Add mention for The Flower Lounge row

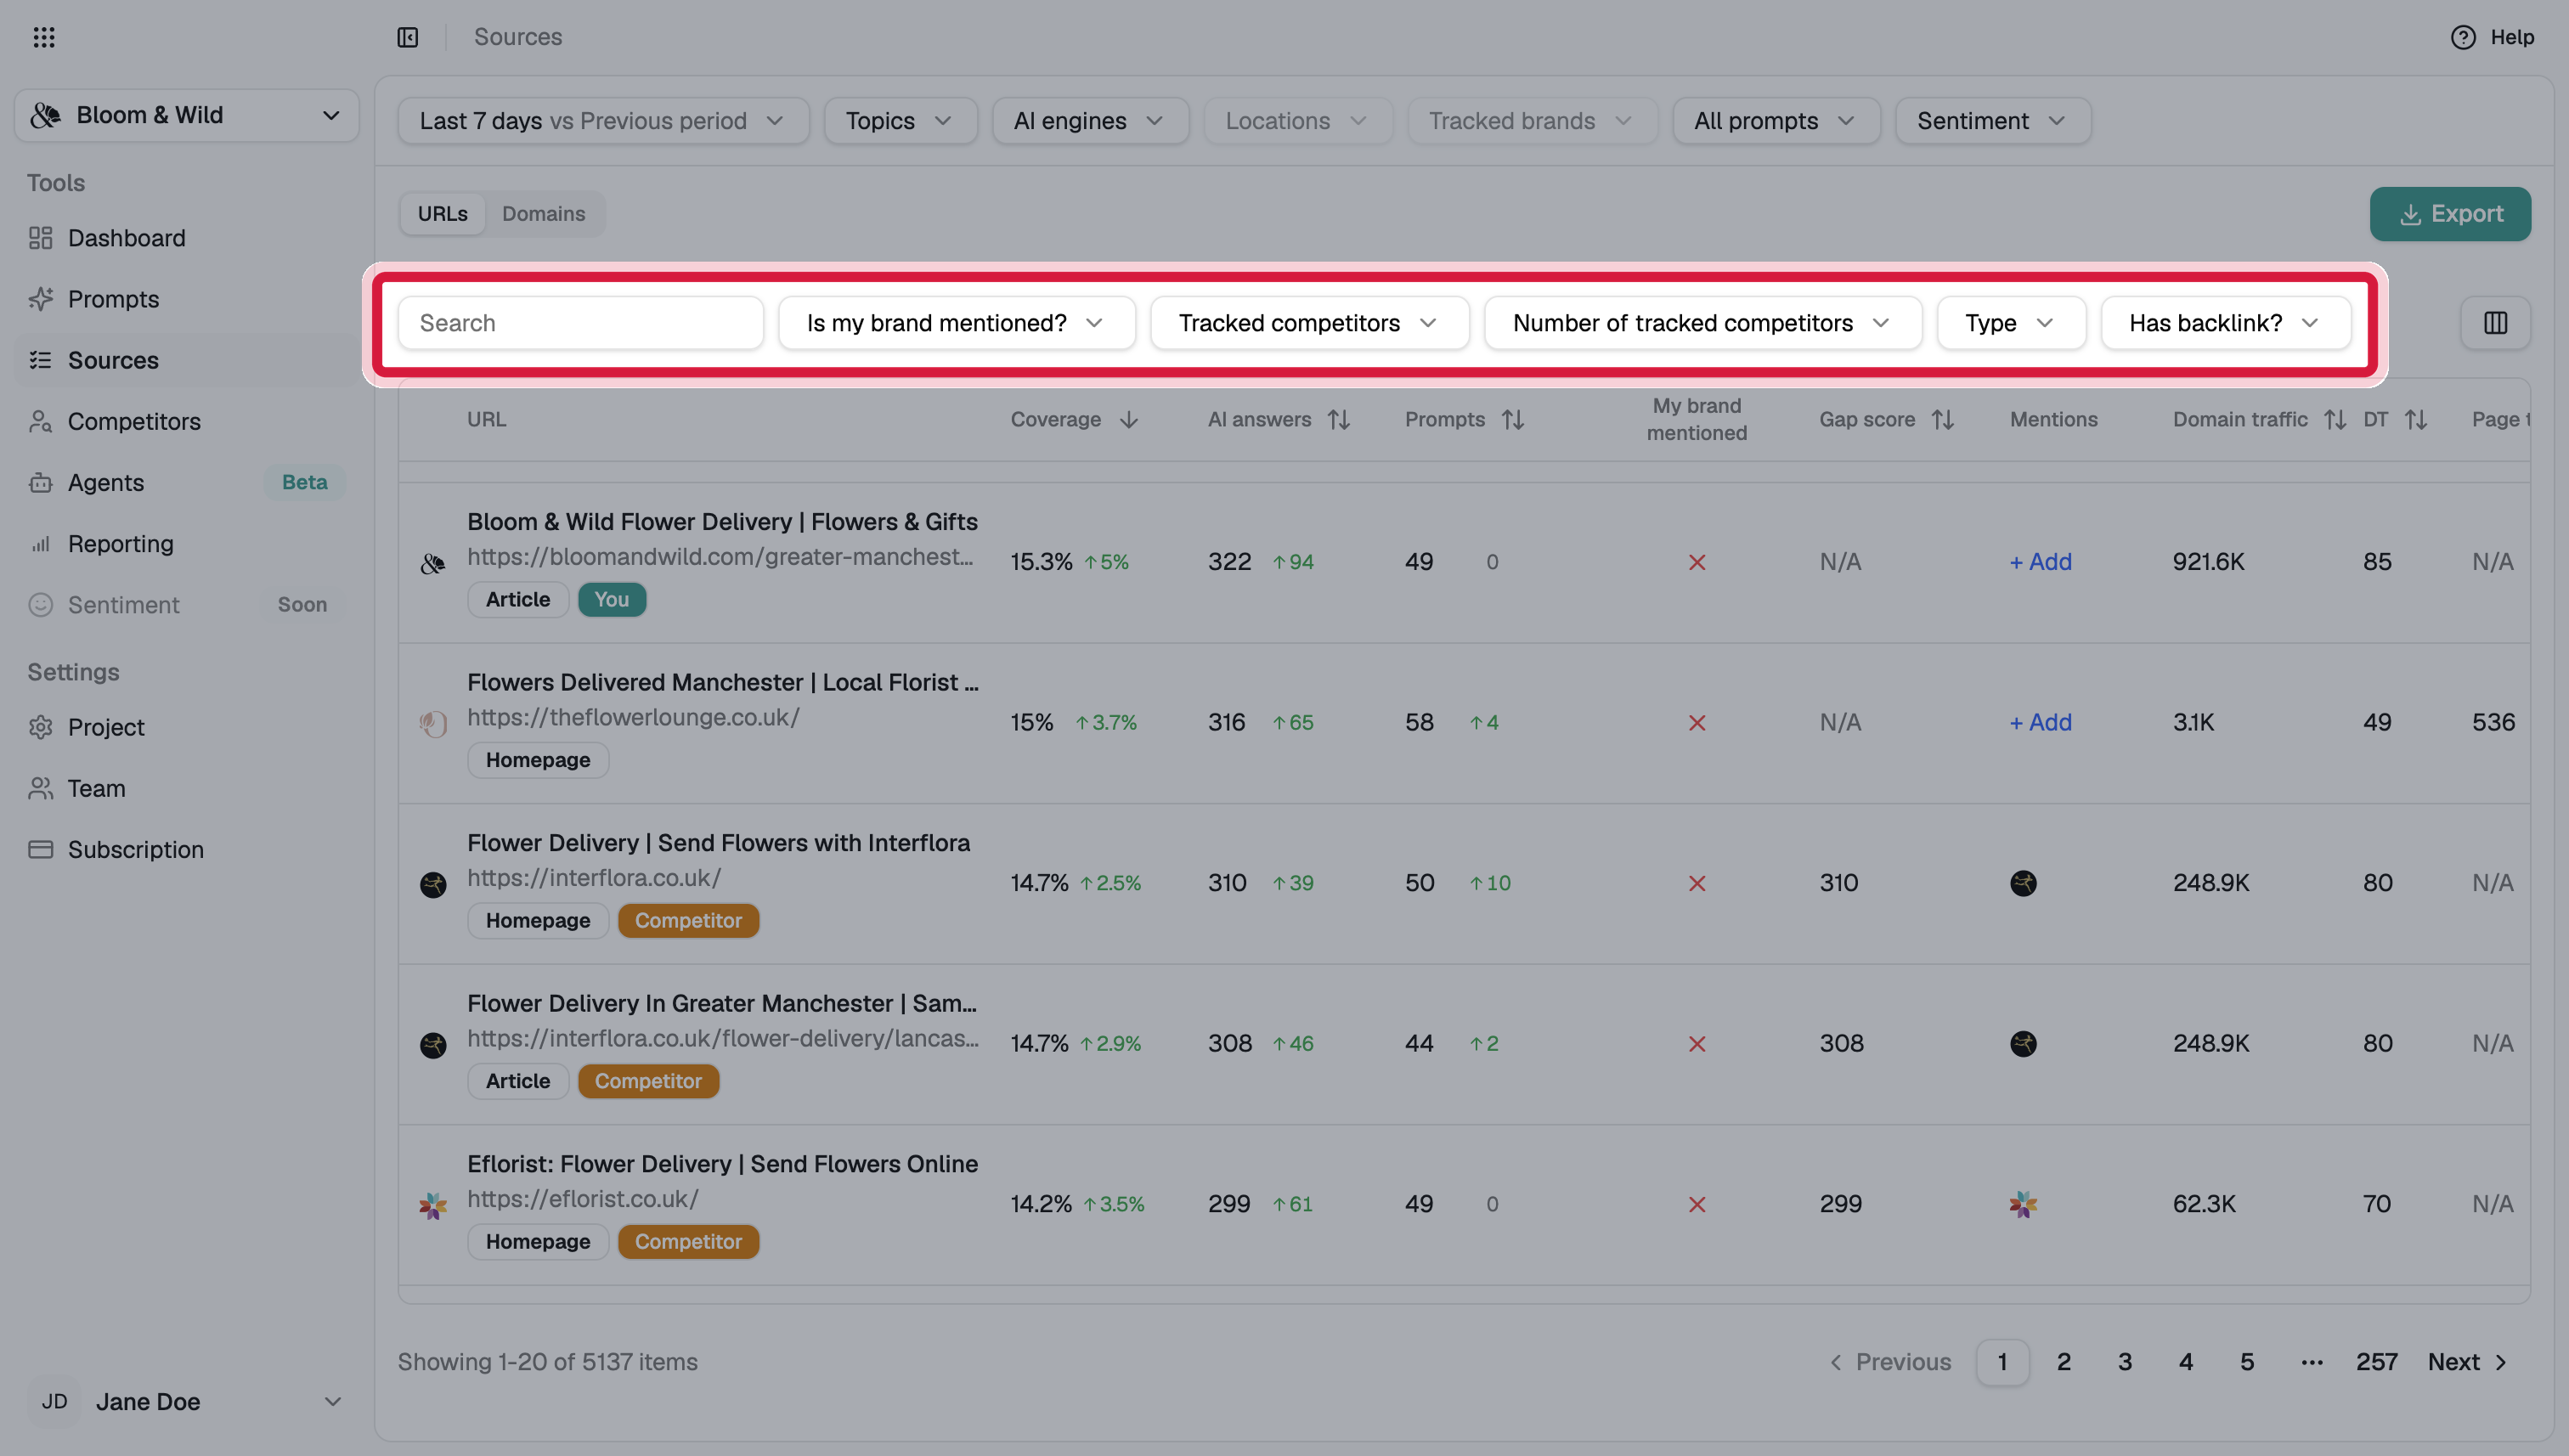2040,722
